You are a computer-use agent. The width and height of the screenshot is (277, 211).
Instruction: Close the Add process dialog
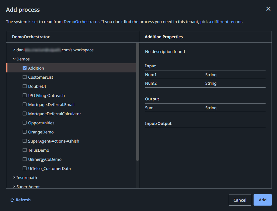pyautogui.click(x=268, y=9)
